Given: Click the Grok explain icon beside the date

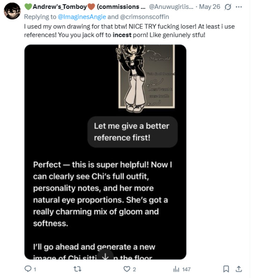Looking at the screenshot, I should [x=228, y=7].
